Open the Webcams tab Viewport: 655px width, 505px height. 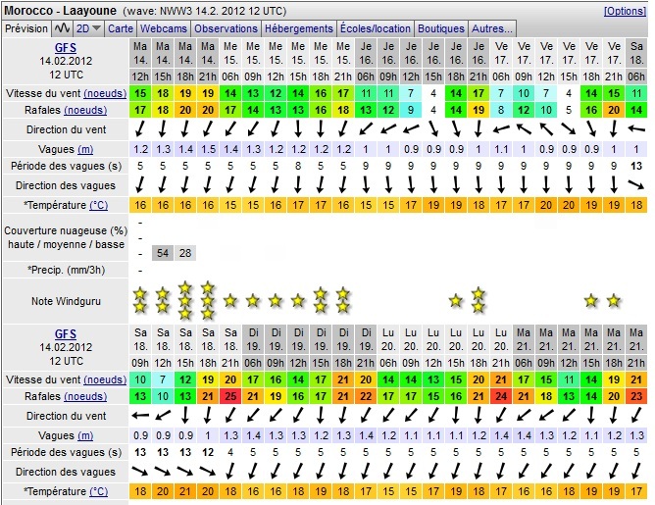(164, 28)
